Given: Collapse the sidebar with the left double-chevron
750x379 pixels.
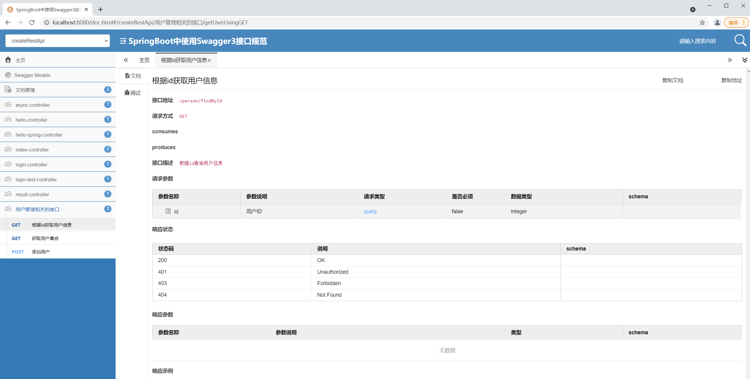Looking at the screenshot, I should pos(126,60).
